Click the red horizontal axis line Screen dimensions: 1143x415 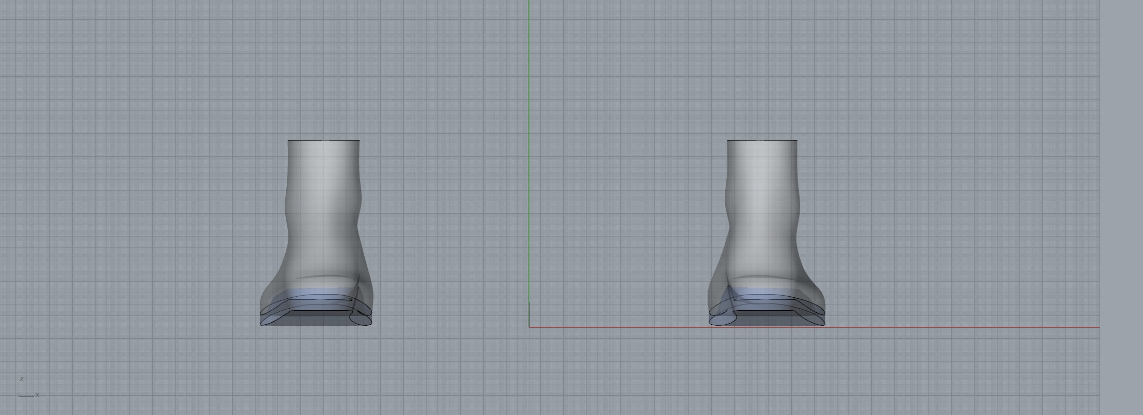(x=935, y=327)
